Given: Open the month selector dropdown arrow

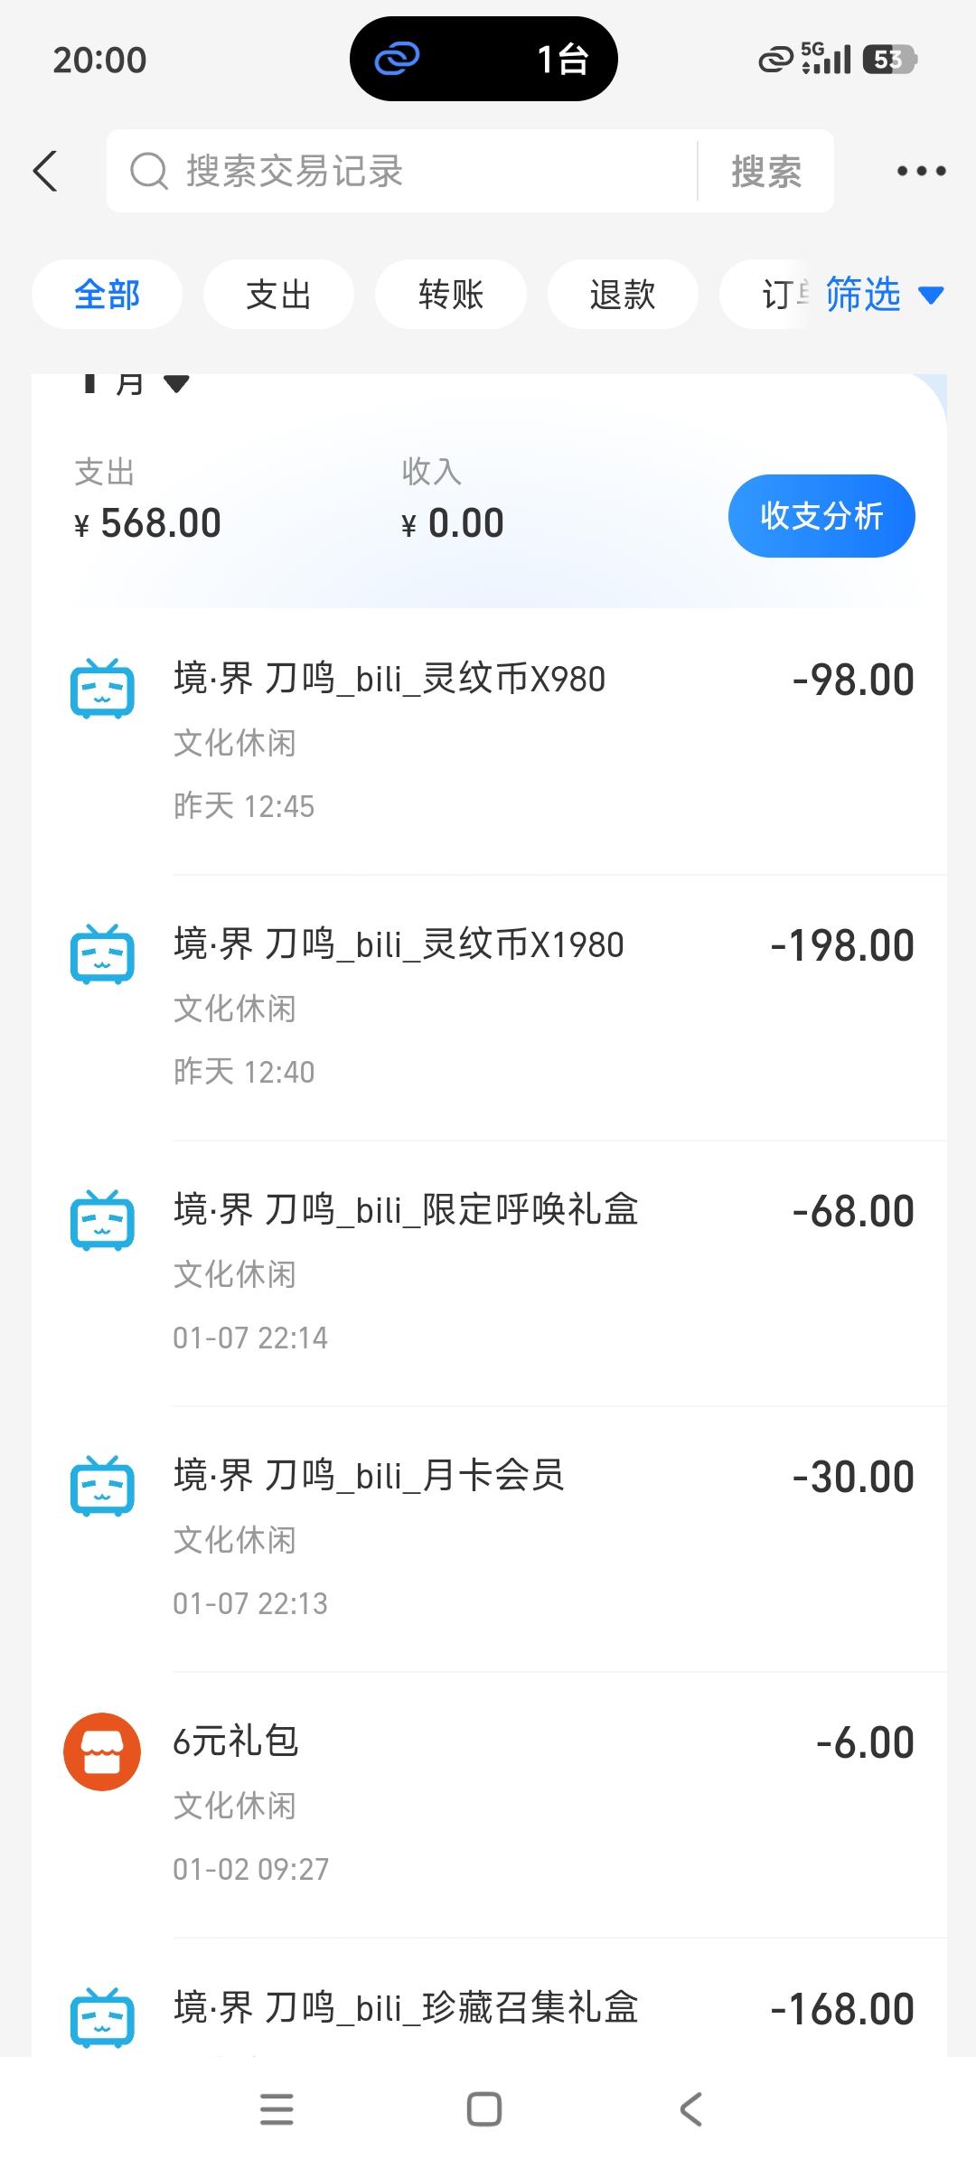Looking at the screenshot, I should click(x=176, y=384).
